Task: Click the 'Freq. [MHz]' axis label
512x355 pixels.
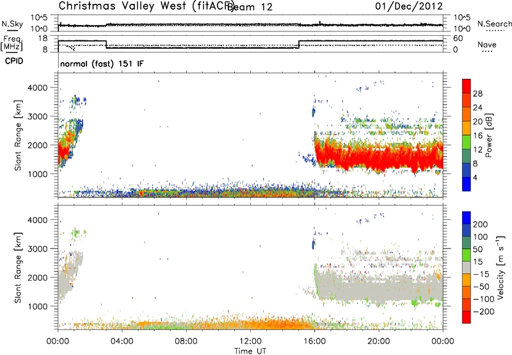Action: click(x=12, y=44)
